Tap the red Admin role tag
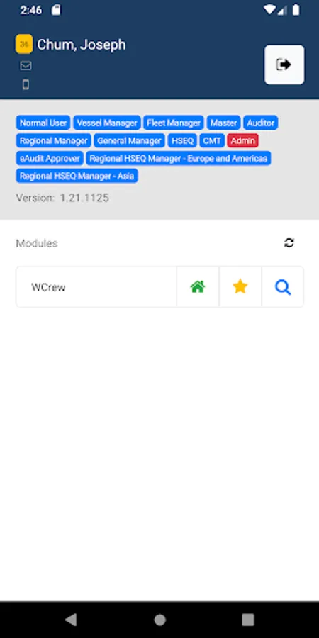 click(243, 141)
